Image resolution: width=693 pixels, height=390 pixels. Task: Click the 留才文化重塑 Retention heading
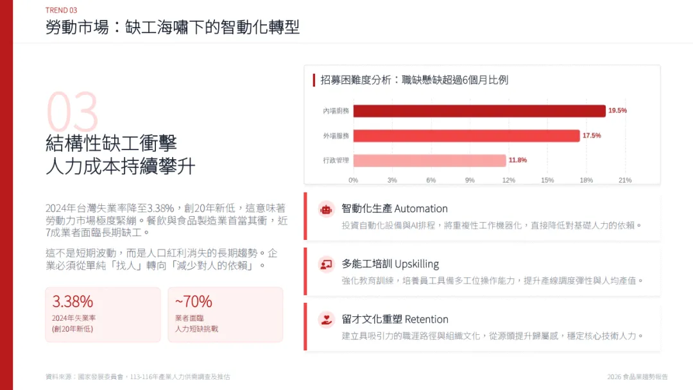[395, 319]
